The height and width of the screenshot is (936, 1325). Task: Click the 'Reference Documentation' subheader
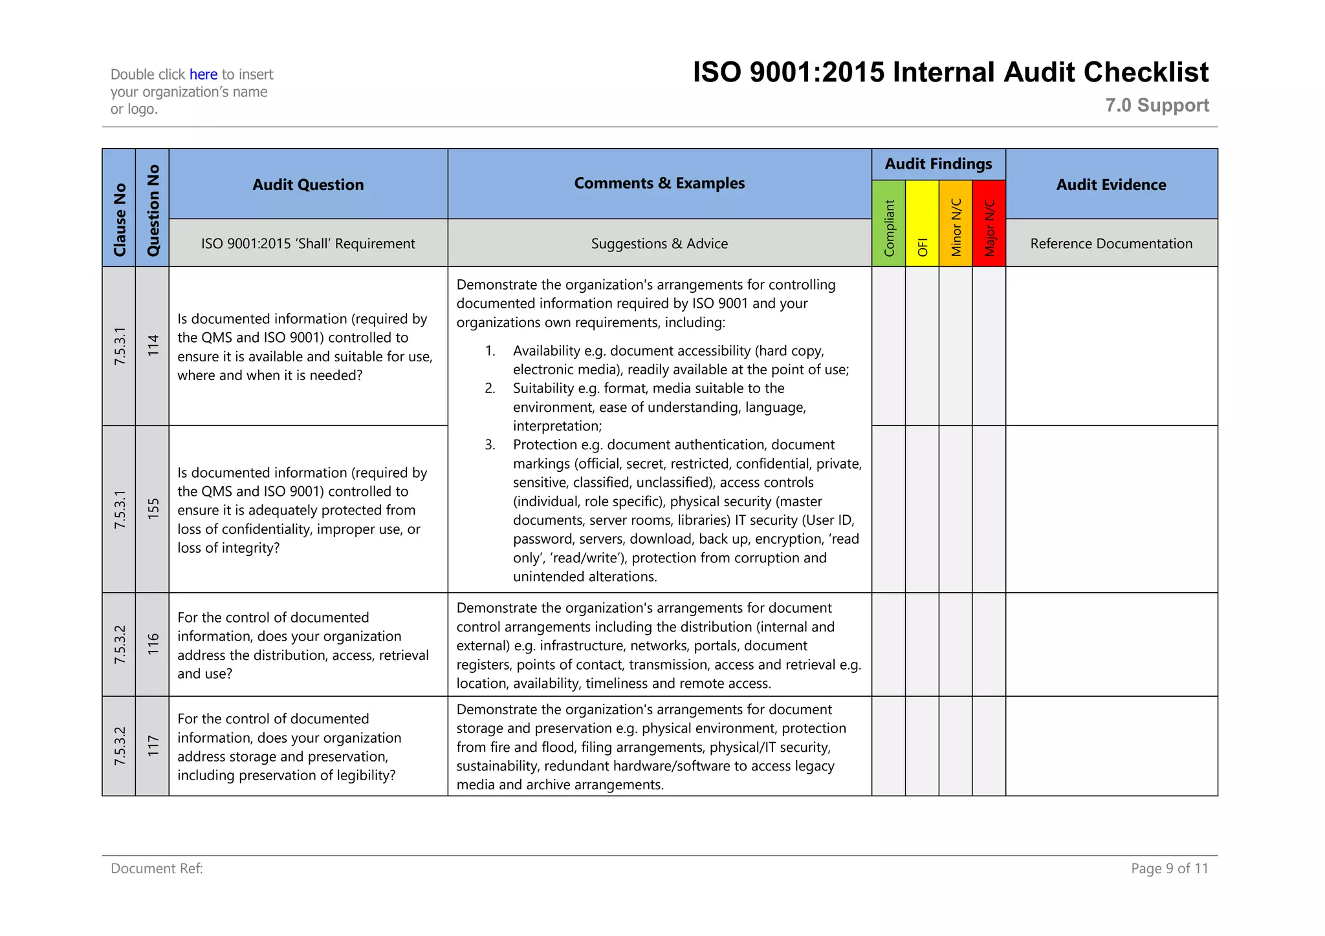coord(1111,244)
